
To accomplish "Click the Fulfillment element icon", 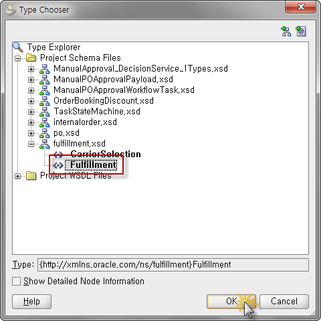I will pos(58,165).
